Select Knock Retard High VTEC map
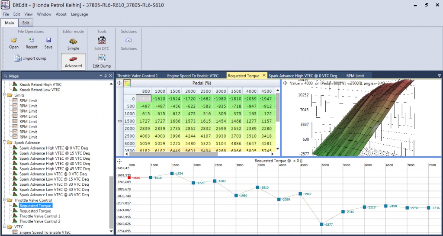Screen dimensions: 443x236 tap(40, 84)
